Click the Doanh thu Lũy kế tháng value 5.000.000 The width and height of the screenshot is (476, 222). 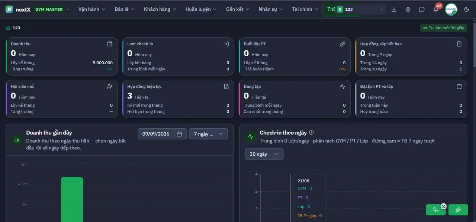[x=103, y=63]
